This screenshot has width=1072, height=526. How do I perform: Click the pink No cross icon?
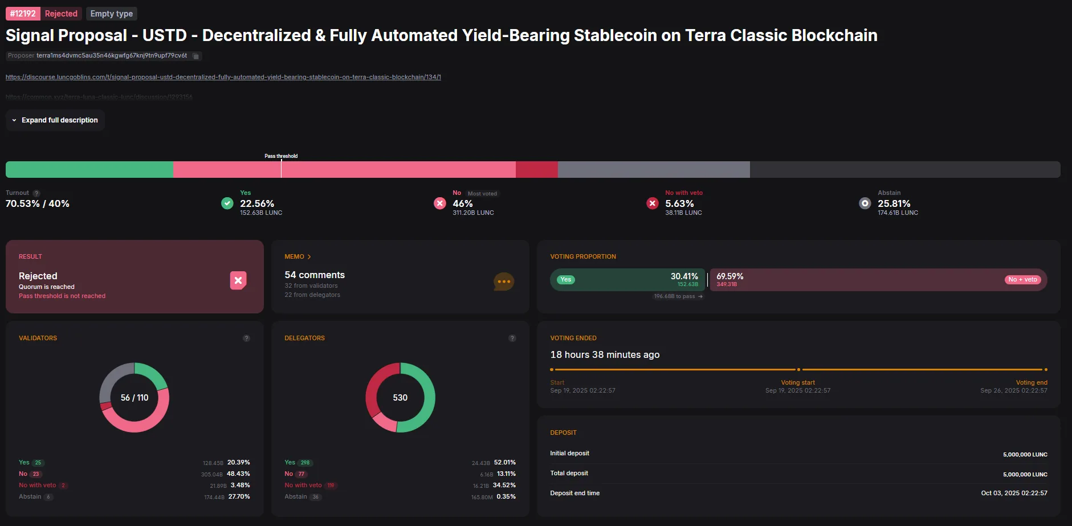439,203
